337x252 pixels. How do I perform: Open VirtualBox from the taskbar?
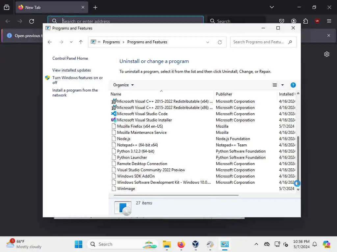click(x=195, y=244)
